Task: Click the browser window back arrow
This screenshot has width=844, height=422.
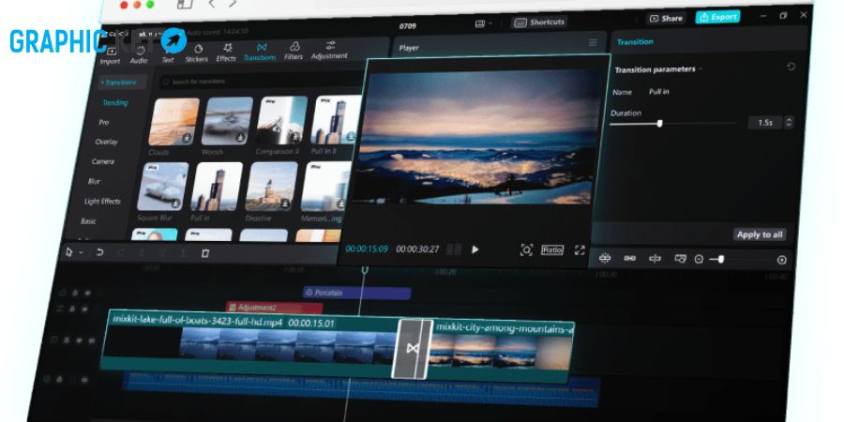Action: (212, 4)
